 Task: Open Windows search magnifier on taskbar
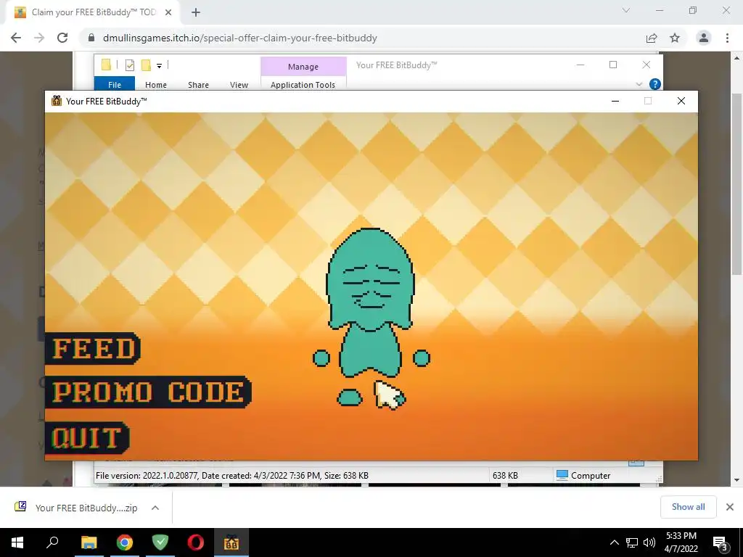[52, 542]
